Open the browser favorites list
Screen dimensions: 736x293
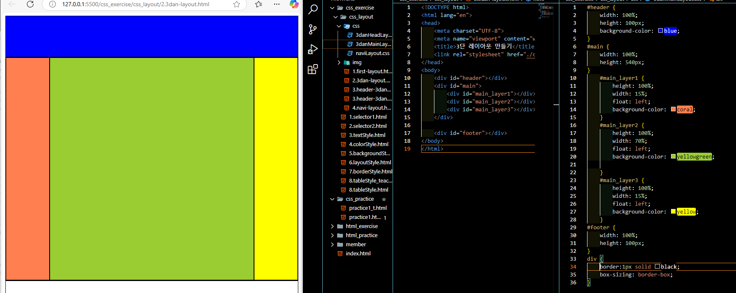259,4
